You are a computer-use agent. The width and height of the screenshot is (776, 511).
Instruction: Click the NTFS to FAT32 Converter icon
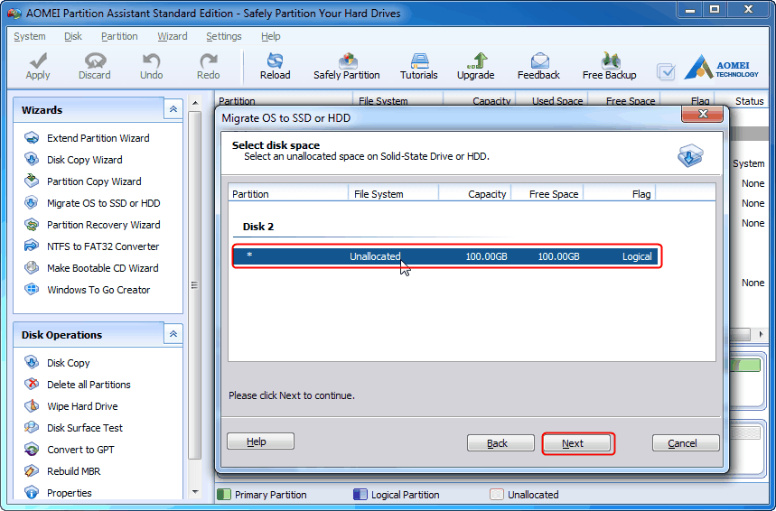pos(32,246)
